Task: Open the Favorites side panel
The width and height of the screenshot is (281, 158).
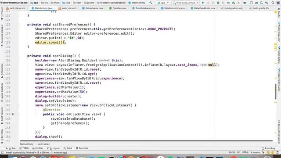Action: coord(2,136)
